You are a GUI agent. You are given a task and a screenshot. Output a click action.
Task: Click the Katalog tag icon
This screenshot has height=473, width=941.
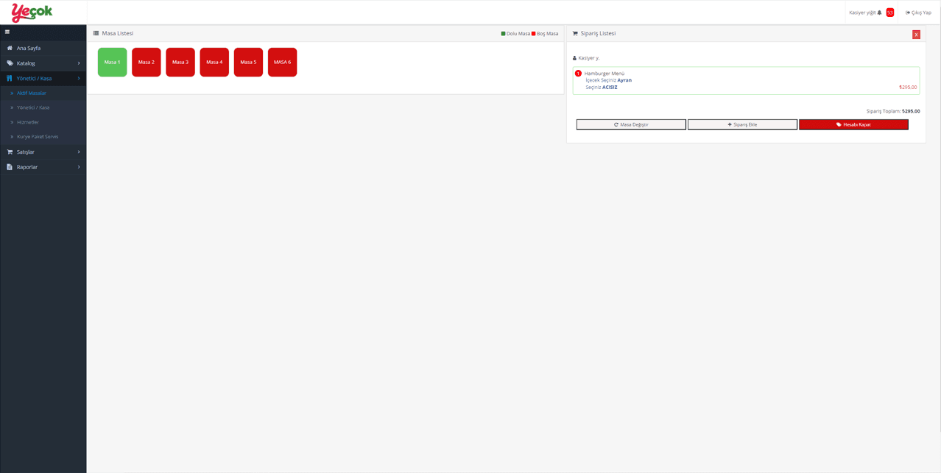click(x=10, y=63)
